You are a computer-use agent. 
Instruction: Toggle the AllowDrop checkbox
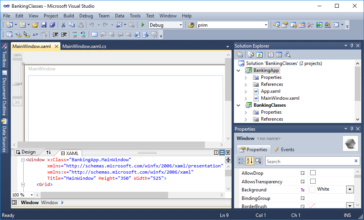[x=313, y=173]
